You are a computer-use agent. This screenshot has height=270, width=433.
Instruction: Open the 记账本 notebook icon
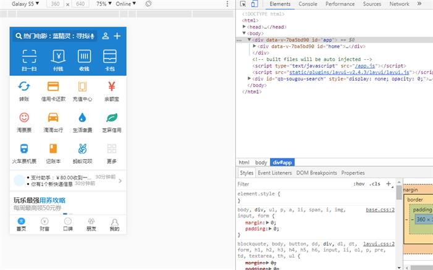53,149
